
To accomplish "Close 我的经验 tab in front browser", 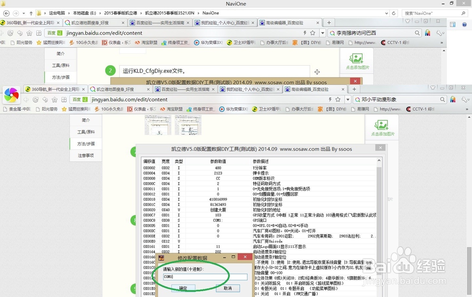I will pos(278,89).
